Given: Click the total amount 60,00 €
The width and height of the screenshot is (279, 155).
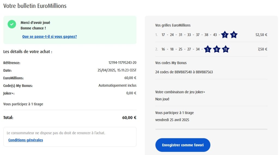Looking at the screenshot, I should [129, 118].
